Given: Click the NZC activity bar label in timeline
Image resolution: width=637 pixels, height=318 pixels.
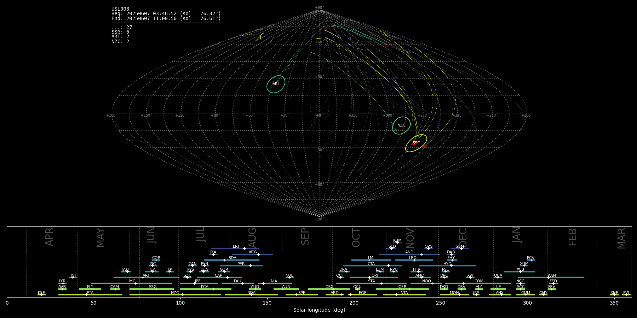Looking at the screenshot, I should pyautogui.click(x=175, y=293).
